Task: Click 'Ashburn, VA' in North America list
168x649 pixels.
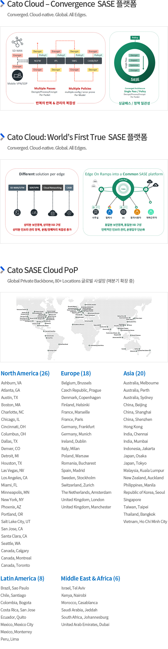Action: tap(11, 383)
